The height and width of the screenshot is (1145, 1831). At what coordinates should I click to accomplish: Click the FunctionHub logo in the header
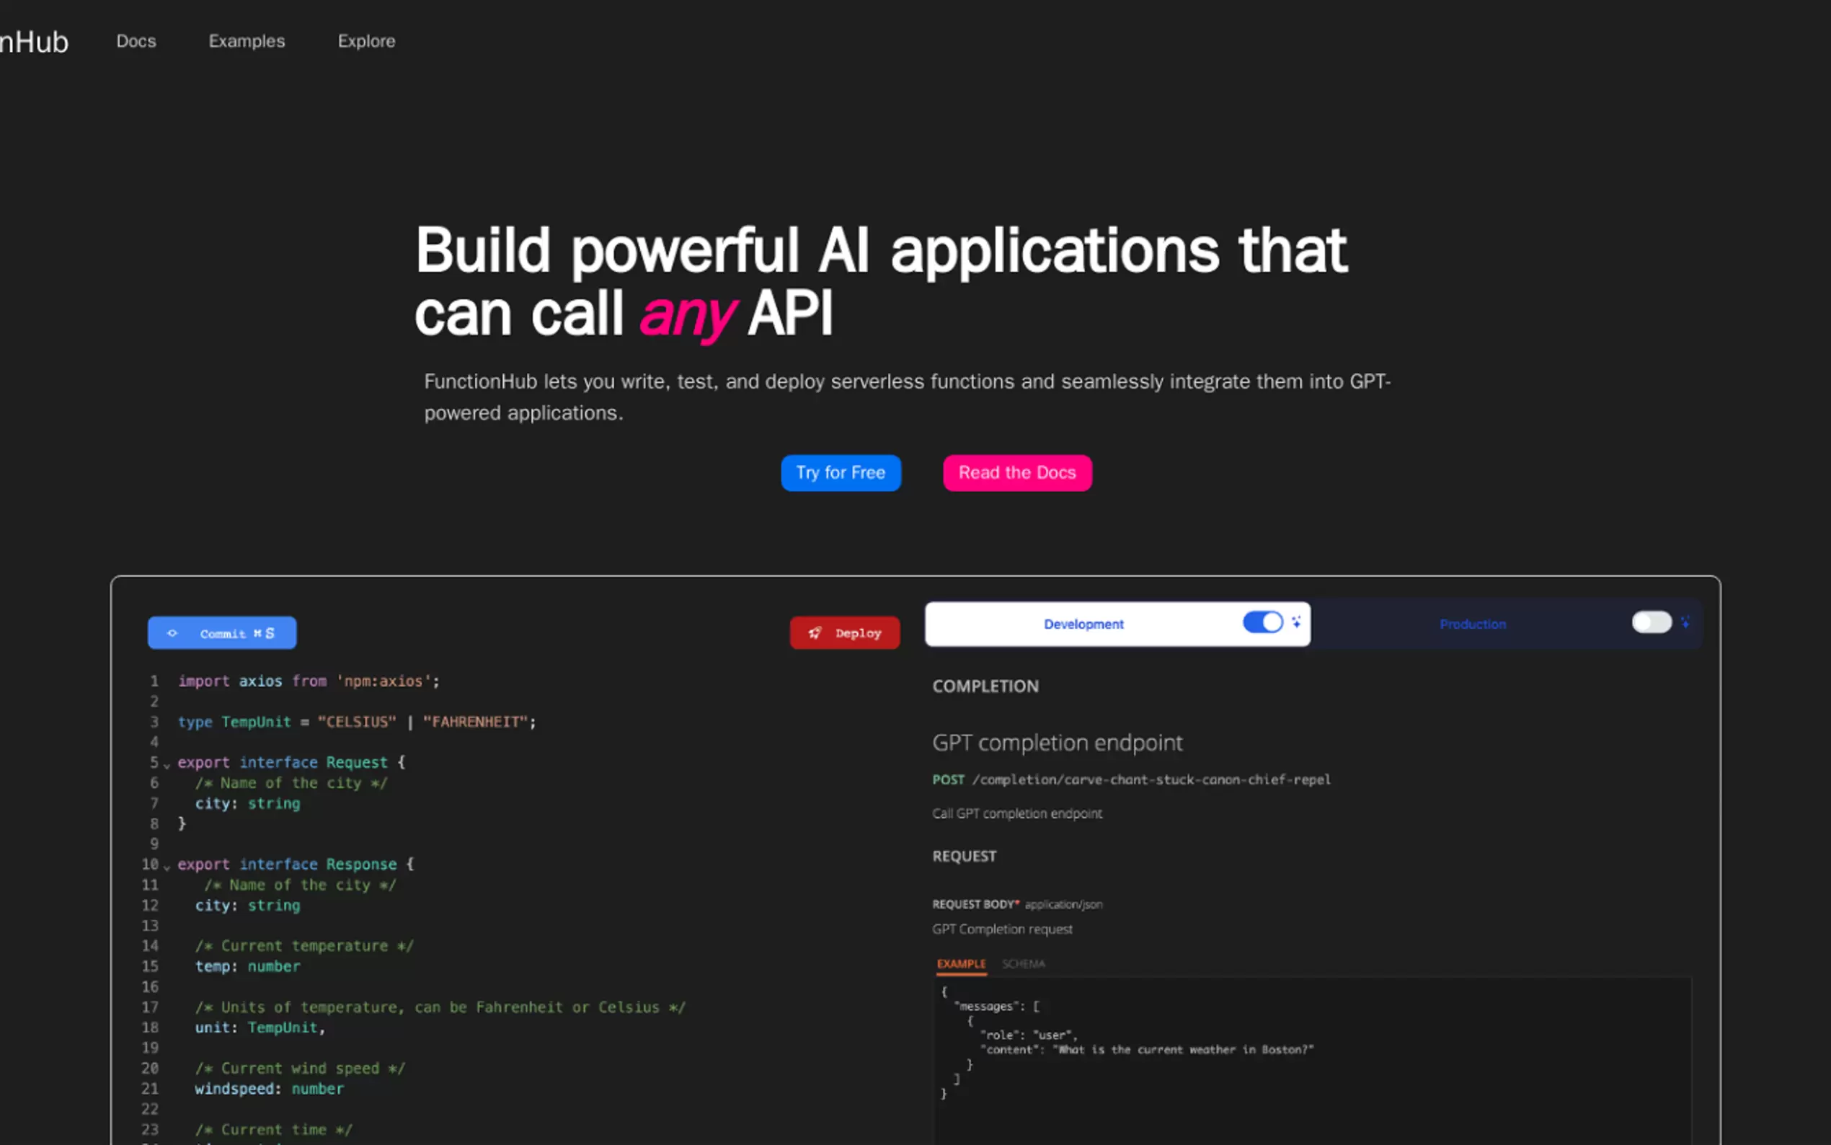click(34, 42)
